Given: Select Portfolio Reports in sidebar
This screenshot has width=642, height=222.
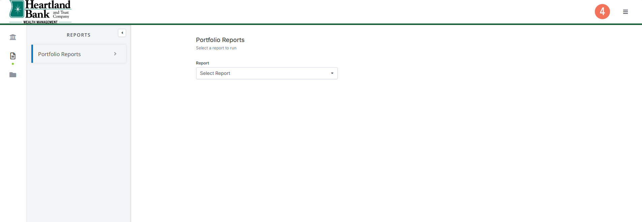Looking at the screenshot, I should point(79,54).
